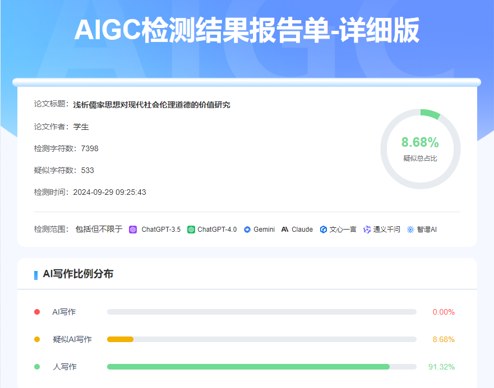Viewport: 494px width, 388px height.
Task: Click the 检测字符数 value 7398
Action: click(x=90, y=148)
